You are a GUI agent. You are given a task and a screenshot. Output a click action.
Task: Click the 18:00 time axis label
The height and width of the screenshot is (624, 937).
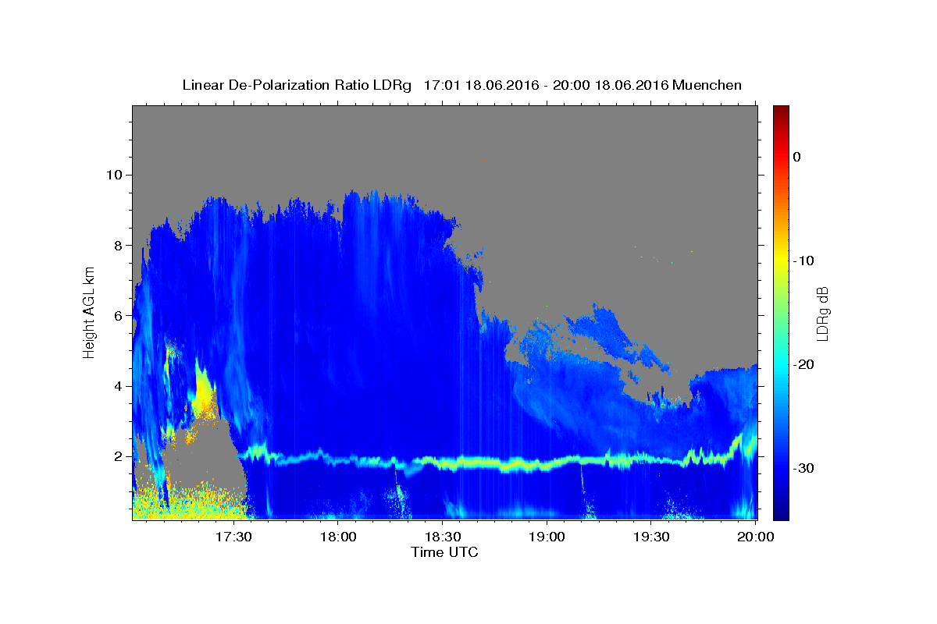[339, 537]
